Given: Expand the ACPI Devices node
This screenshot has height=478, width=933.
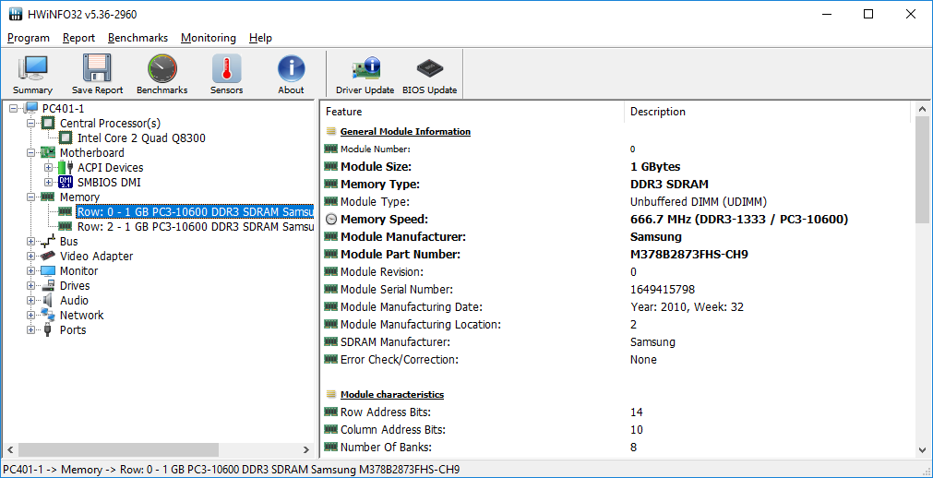Looking at the screenshot, I should tap(49, 168).
